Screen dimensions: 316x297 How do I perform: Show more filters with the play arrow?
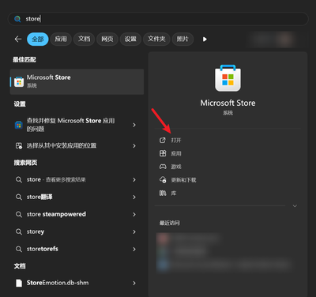(x=205, y=39)
